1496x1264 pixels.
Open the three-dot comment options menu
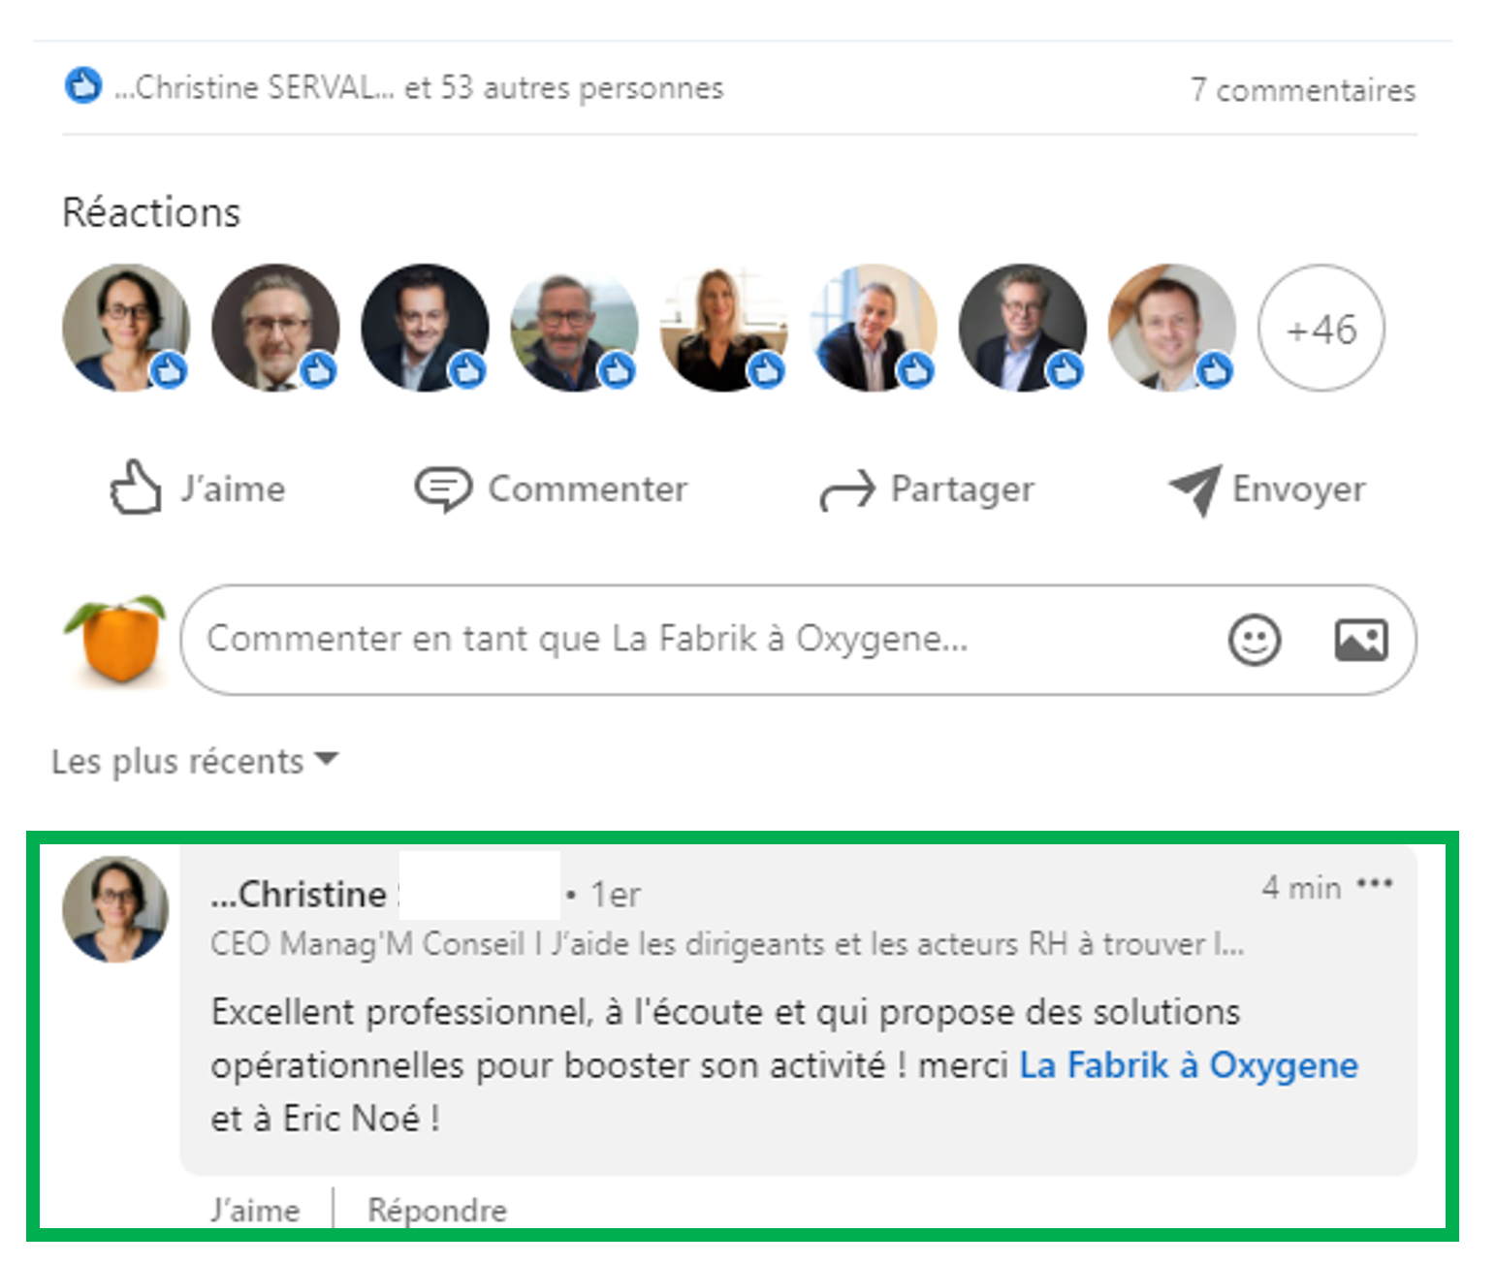tap(1375, 884)
